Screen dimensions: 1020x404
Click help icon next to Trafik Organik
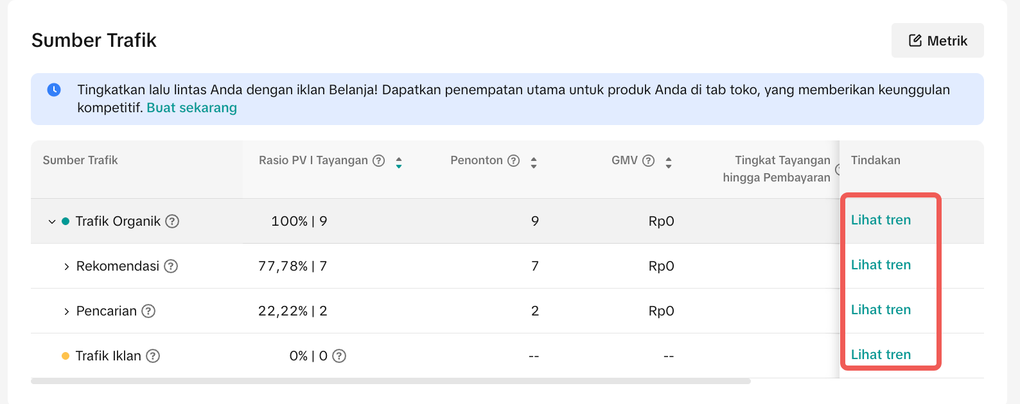pos(172,221)
